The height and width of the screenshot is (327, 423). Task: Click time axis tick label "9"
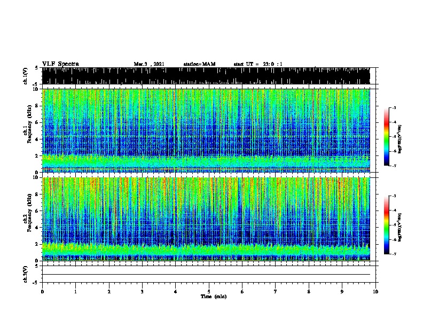[342, 292]
